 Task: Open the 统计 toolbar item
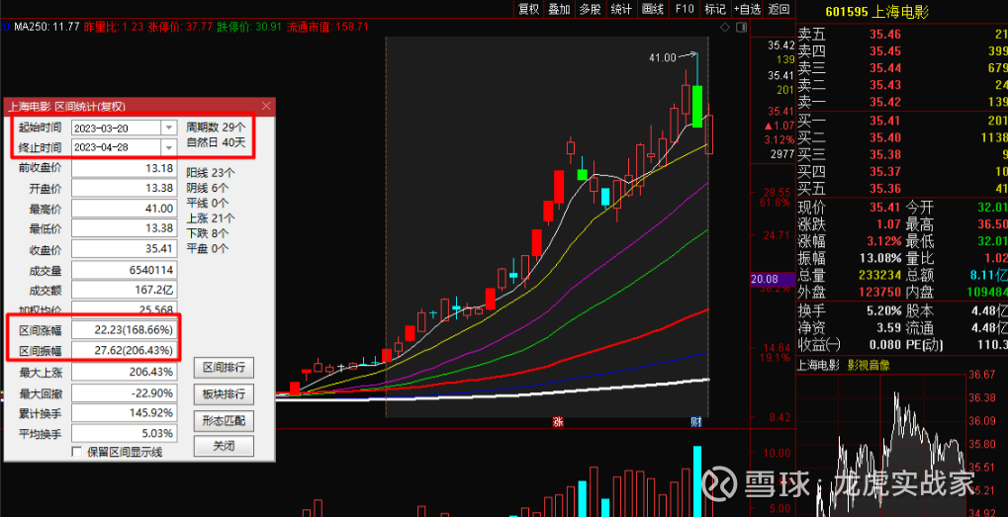(621, 8)
